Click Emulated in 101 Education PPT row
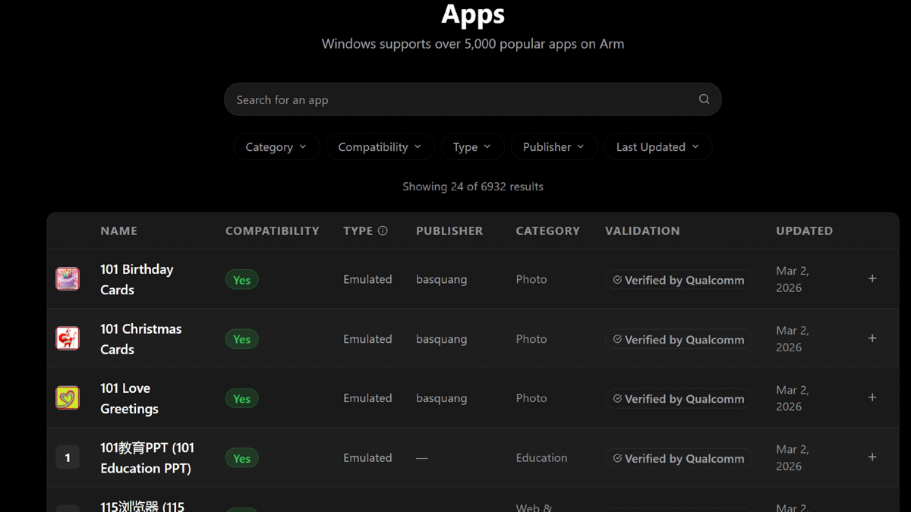The height and width of the screenshot is (512, 911). click(367, 457)
